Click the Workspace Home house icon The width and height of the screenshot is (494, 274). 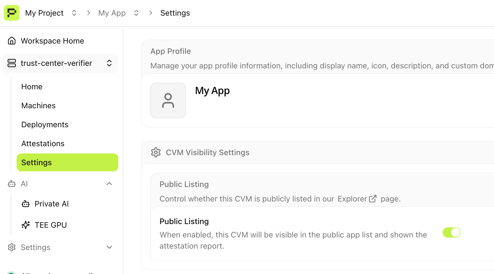click(x=11, y=40)
